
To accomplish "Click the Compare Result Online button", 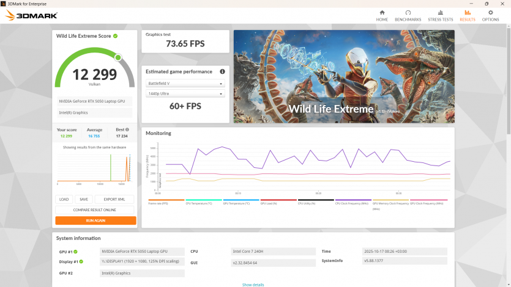I will click(x=95, y=209).
